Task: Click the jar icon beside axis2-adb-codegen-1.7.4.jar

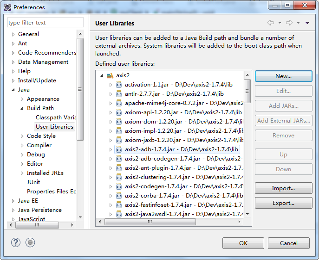Action: click(119, 159)
